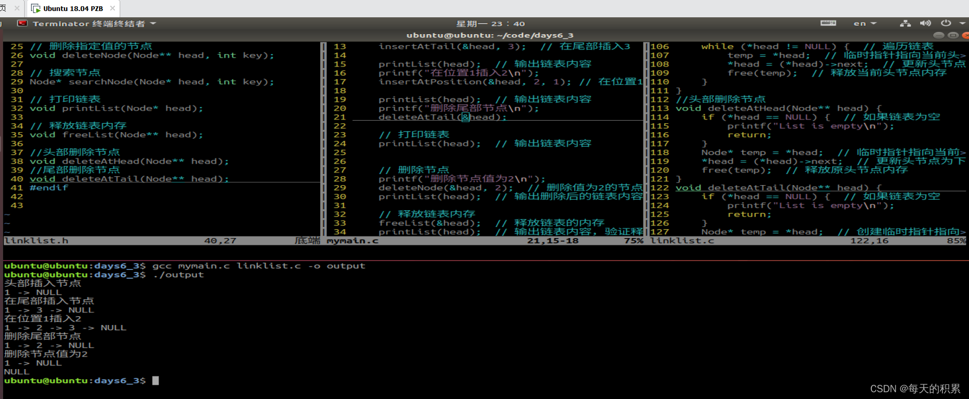The height and width of the screenshot is (399, 969).
Task: Click output text 删除尾部节点
Action: pyautogui.click(x=43, y=336)
